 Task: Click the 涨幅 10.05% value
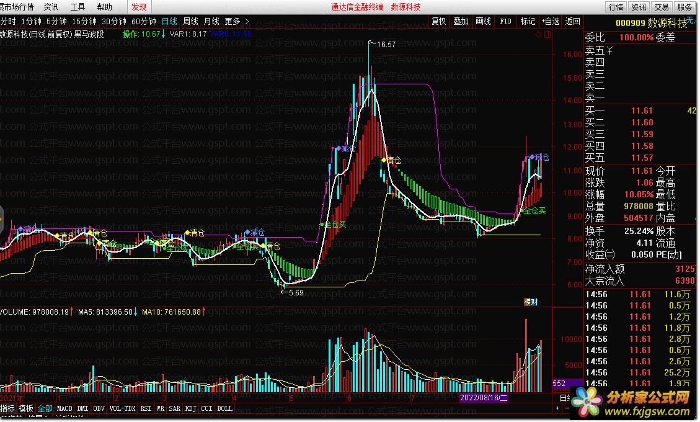tap(639, 194)
